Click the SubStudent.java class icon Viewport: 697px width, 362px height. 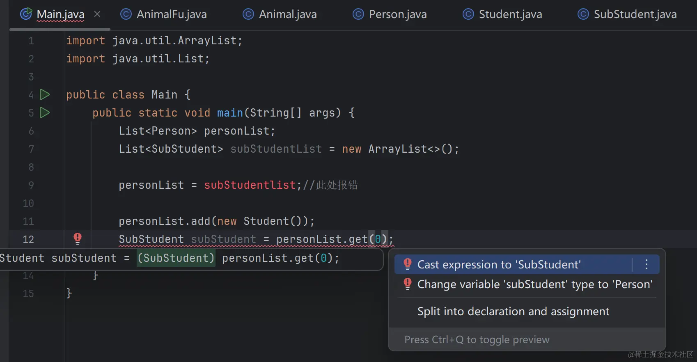[x=583, y=14]
